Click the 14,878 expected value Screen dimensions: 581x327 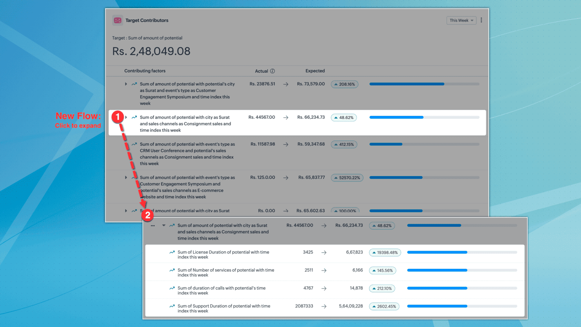[x=356, y=288]
